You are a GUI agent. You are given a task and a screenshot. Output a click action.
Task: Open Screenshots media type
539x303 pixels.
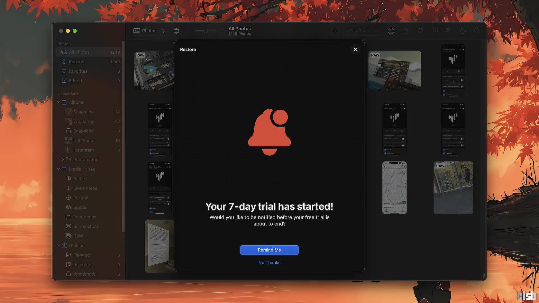[x=86, y=226]
